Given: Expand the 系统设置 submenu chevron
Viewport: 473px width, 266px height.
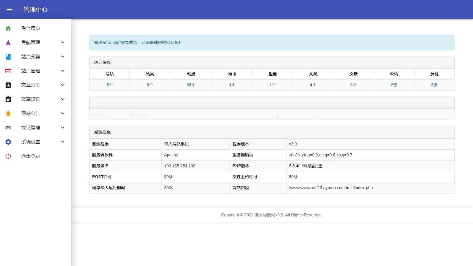Looking at the screenshot, I should 63,142.
